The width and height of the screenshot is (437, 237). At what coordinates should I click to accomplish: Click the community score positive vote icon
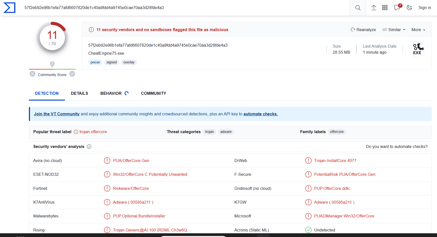pos(72,74)
